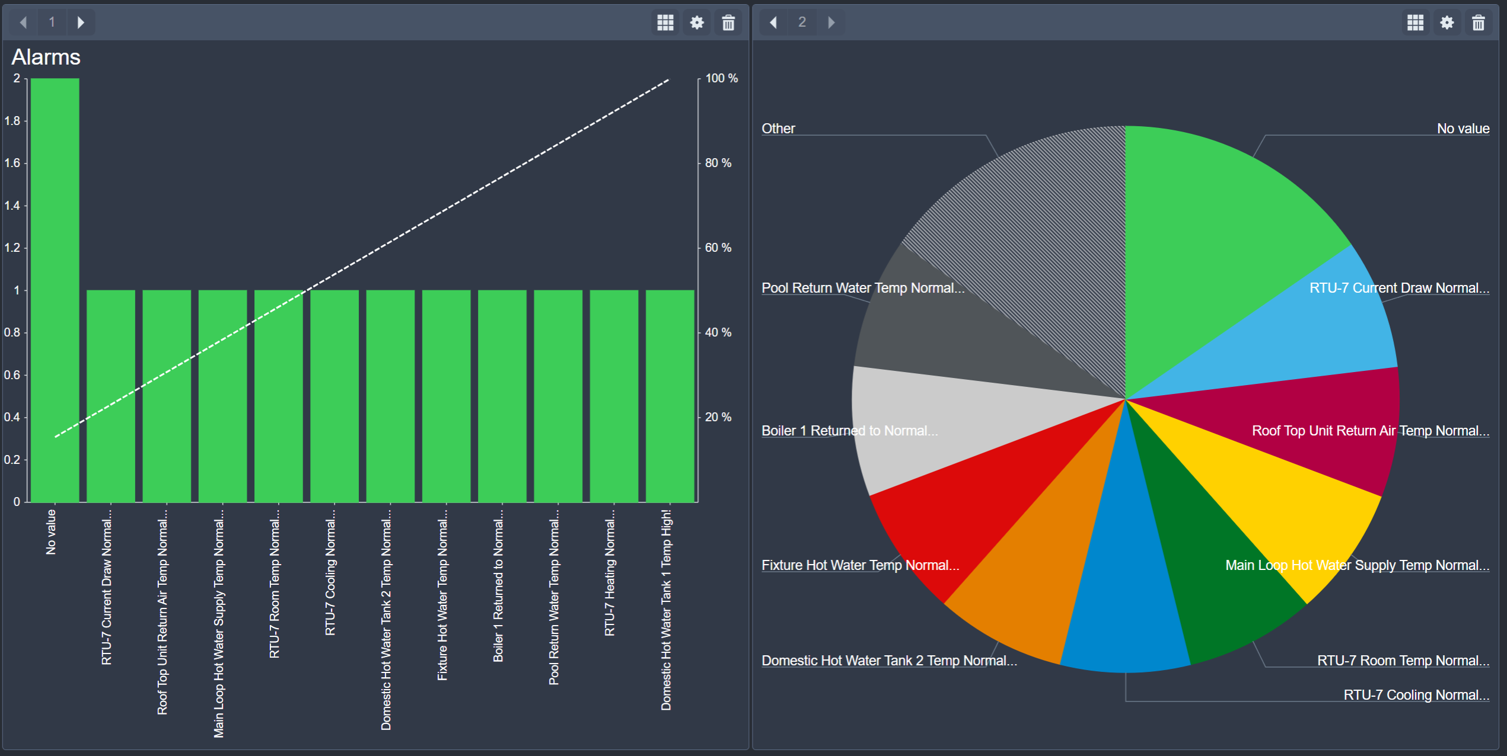Click the 'Other' pie label
This screenshot has width=1507, height=756.
coord(778,129)
